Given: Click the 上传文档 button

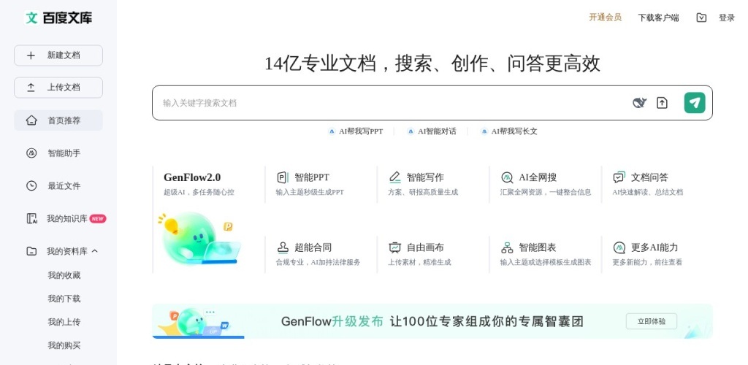Looking at the screenshot, I should pos(58,88).
